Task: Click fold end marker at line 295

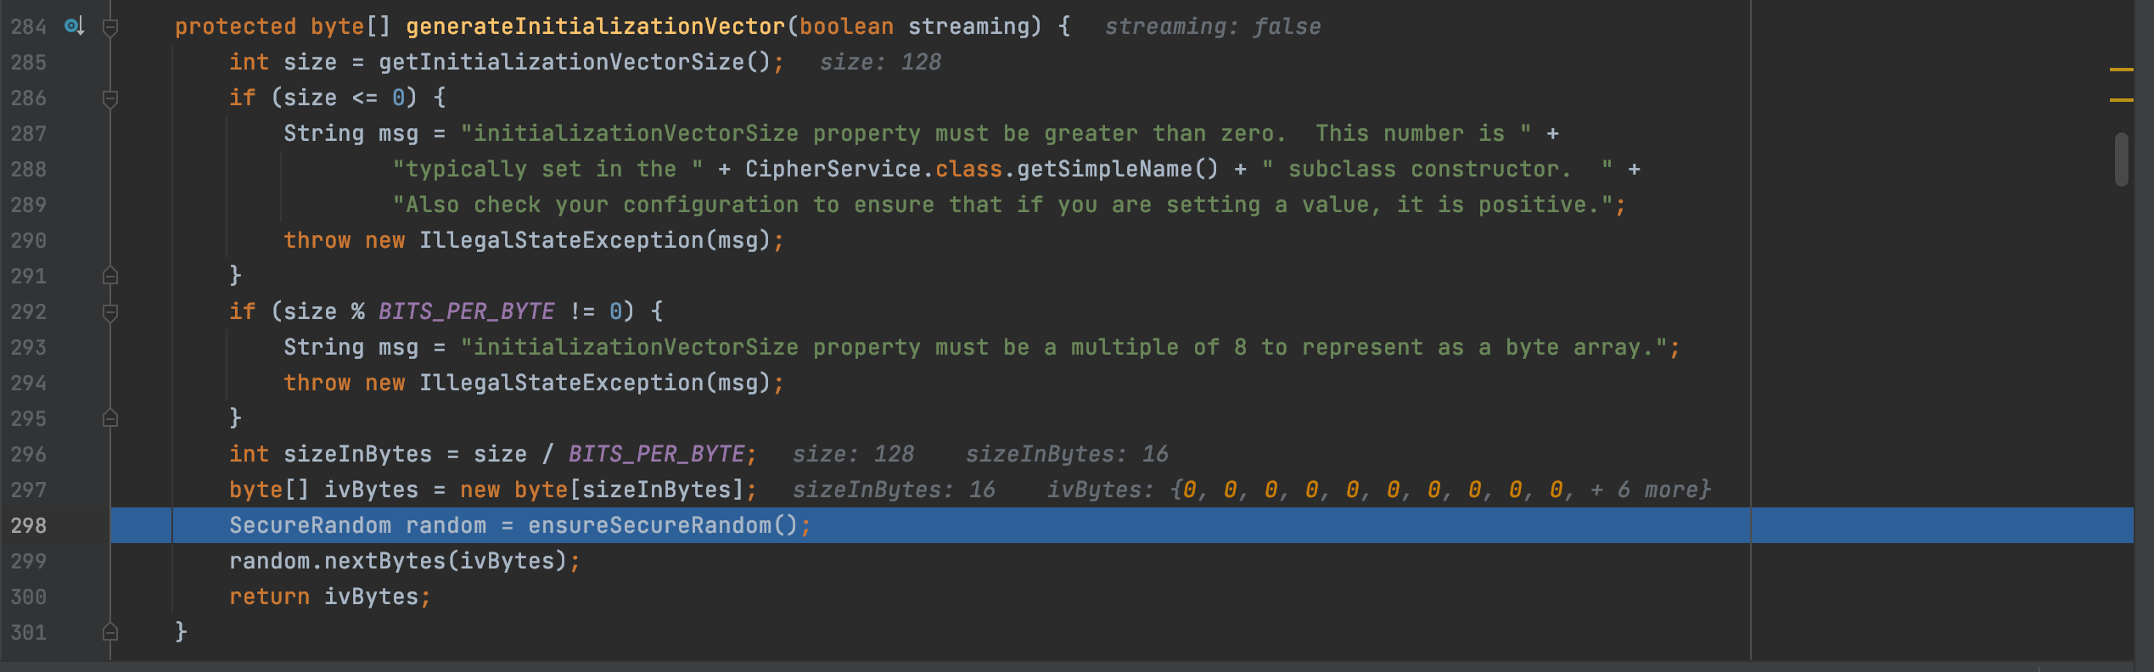Action: click(x=109, y=418)
